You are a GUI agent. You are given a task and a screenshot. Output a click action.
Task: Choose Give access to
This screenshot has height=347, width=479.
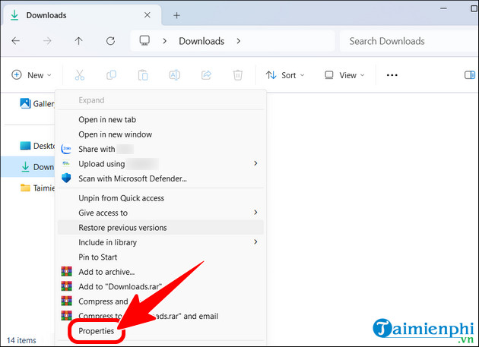point(160,213)
